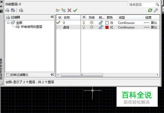Click the 线宽 column header
Screen dimensions: 164x113
tap(148, 17)
